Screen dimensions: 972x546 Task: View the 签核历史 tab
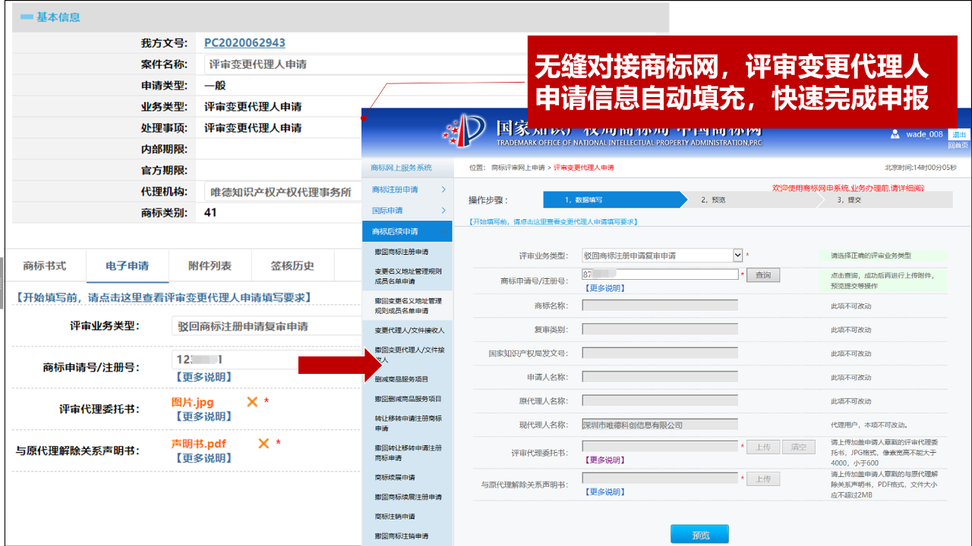[292, 265]
